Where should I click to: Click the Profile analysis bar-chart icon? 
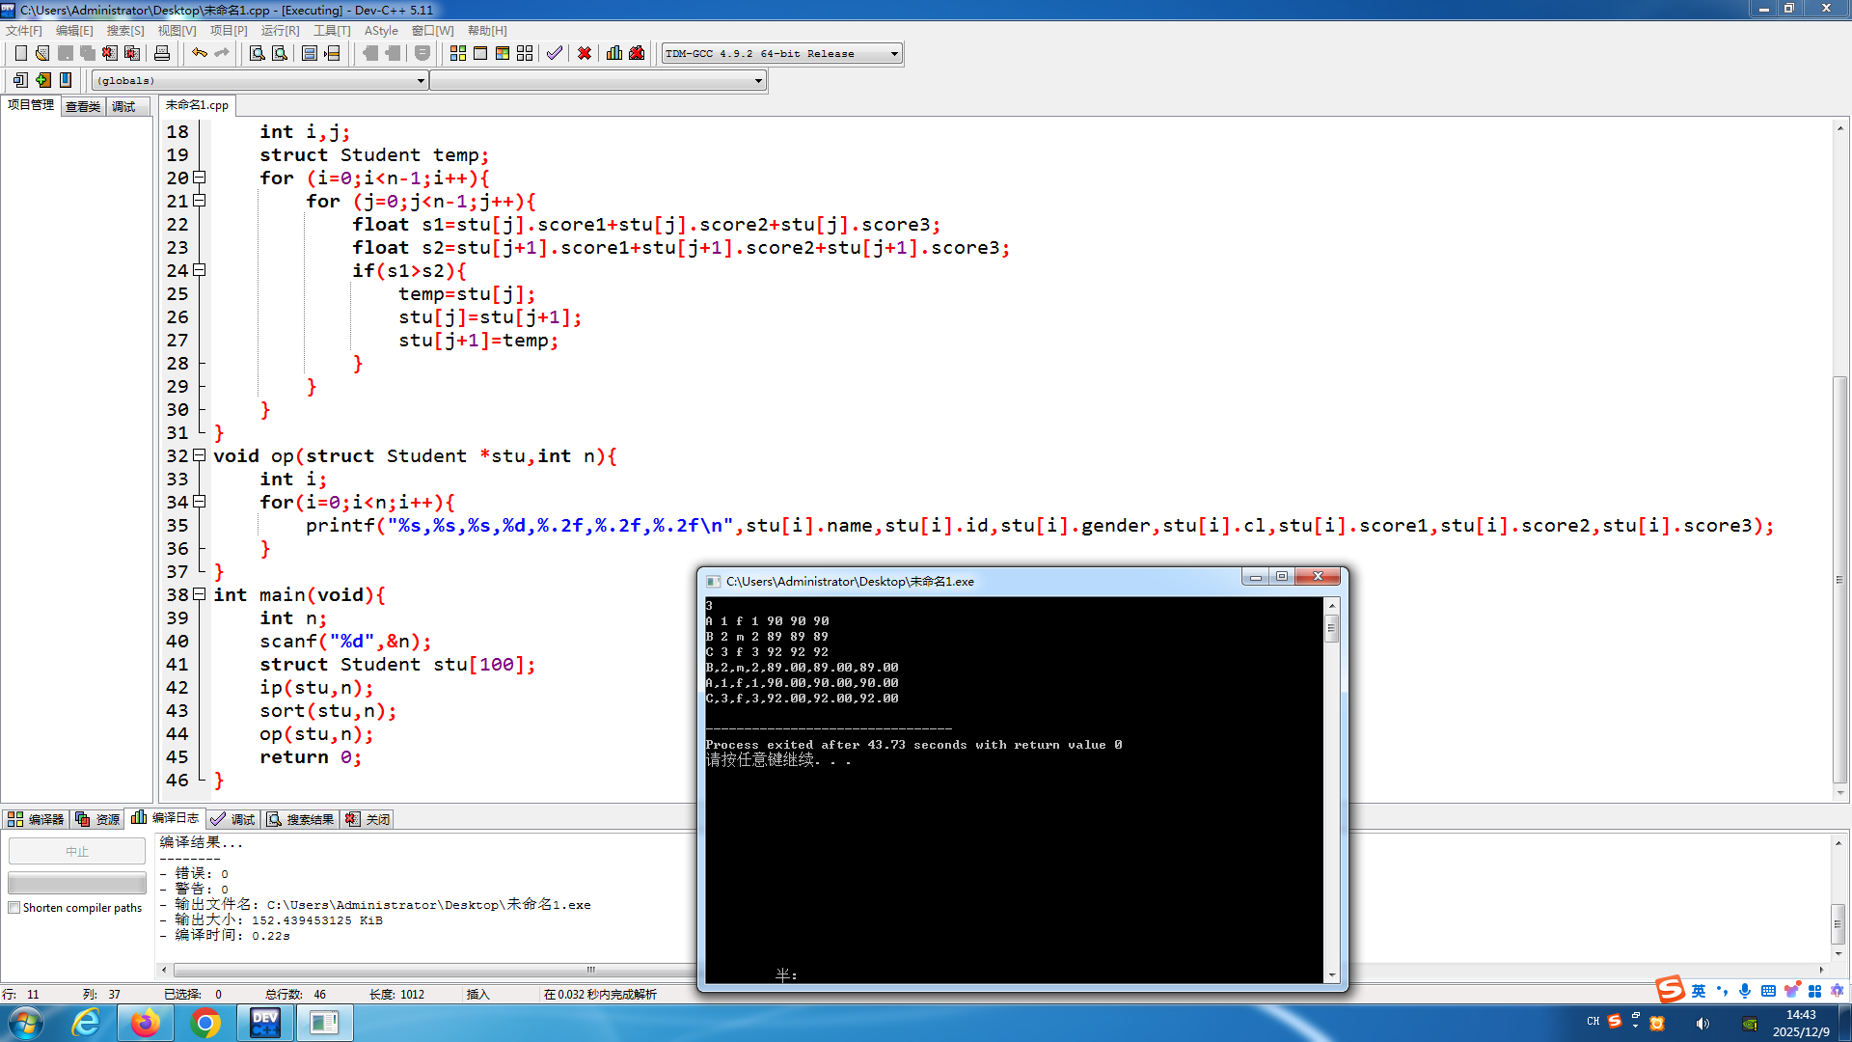pos(614,53)
